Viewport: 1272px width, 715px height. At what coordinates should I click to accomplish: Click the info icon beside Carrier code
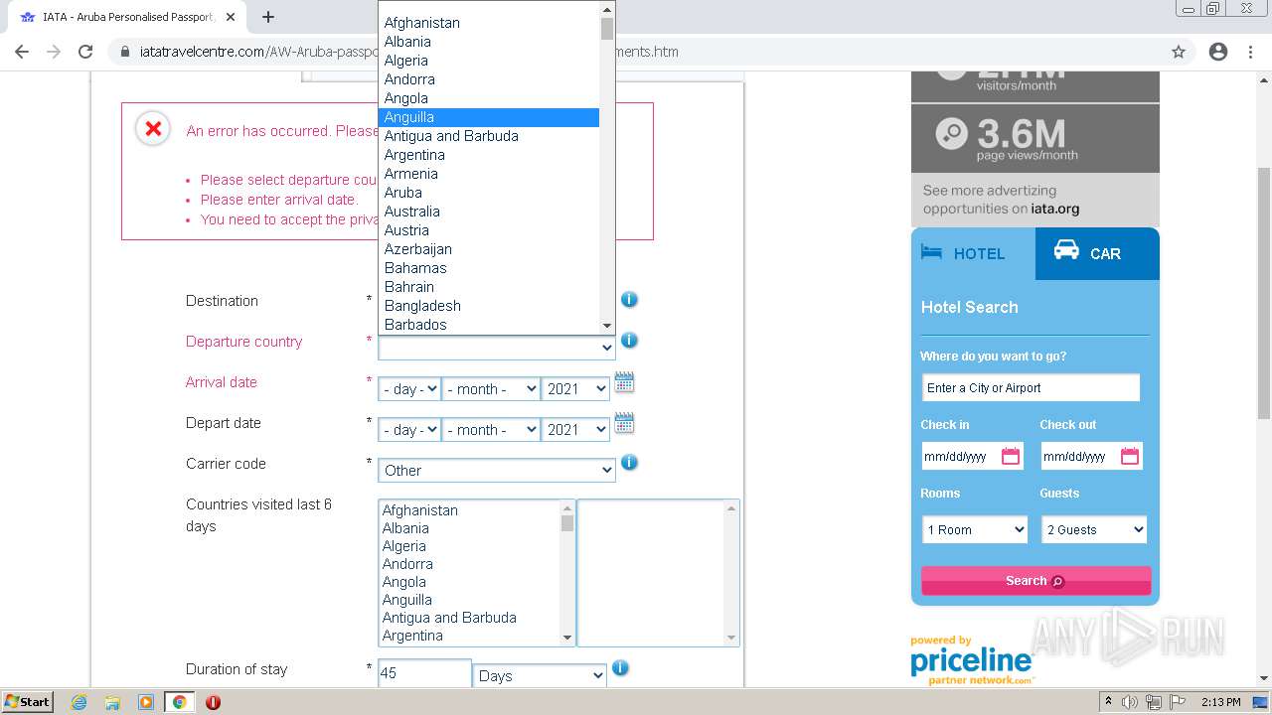(629, 462)
